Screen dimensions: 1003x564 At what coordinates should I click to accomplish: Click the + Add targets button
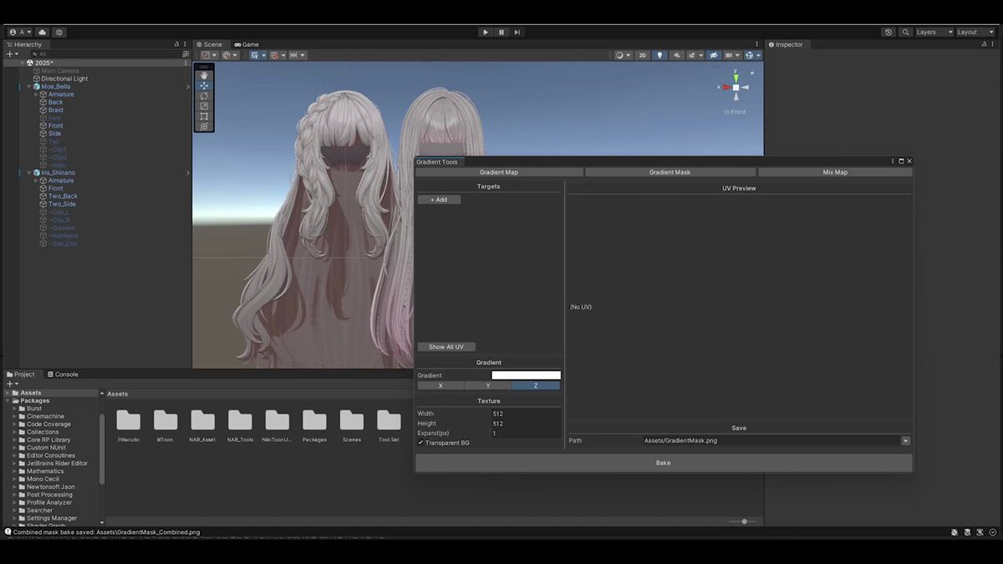pyautogui.click(x=439, y=200)
